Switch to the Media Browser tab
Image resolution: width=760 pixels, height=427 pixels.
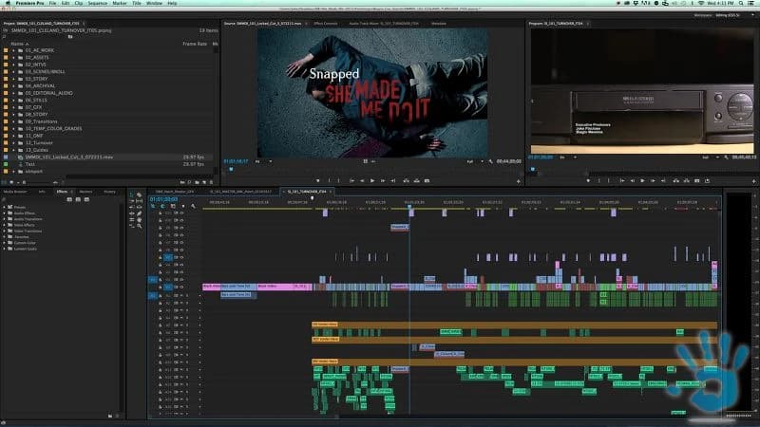[15, 192]
